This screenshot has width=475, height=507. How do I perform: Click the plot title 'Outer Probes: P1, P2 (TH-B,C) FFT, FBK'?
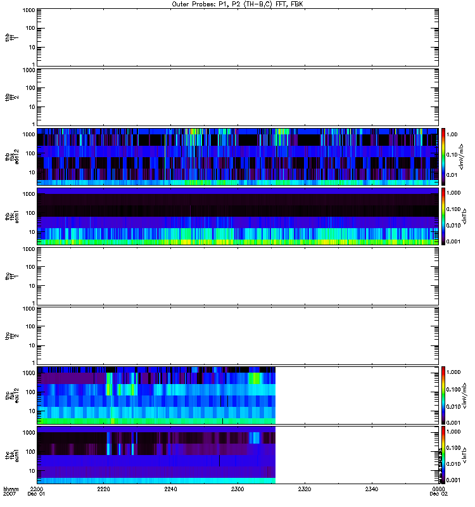pos(237,4)
